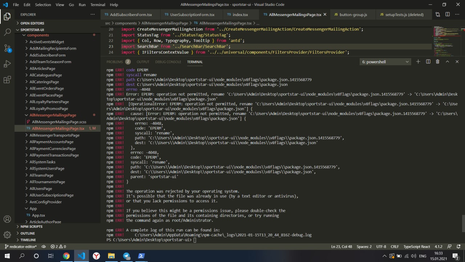This screenshot has height=262, width=465.
Task: Click the redicator-editor git branch indicator
Action: click(x=21, y=246)
